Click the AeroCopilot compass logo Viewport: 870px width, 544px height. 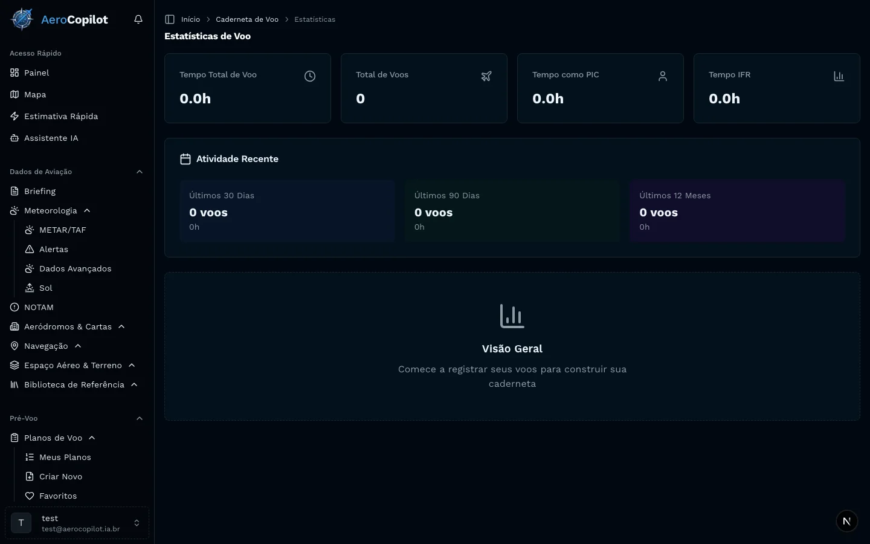[x=22, y=19]
